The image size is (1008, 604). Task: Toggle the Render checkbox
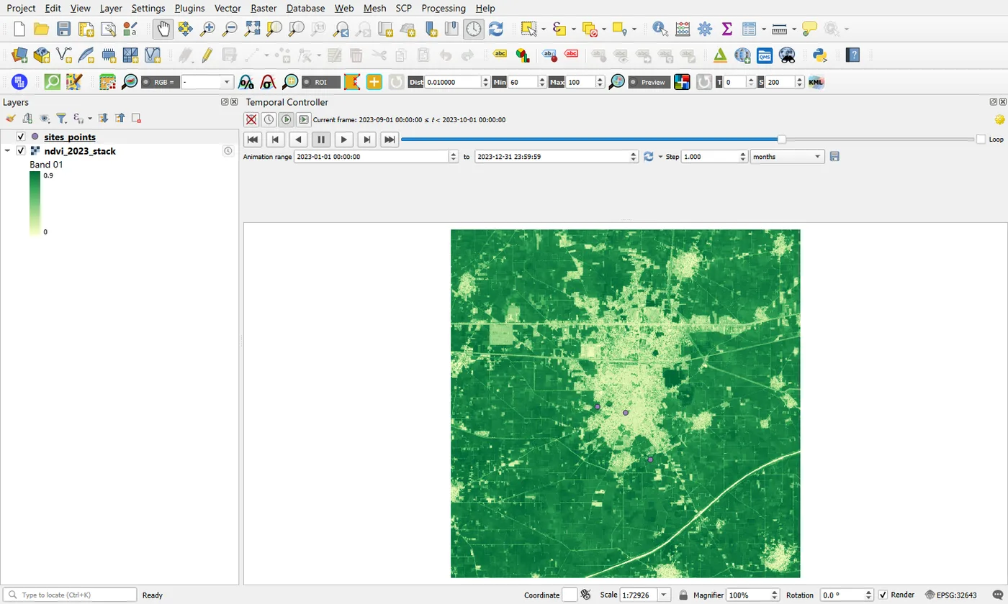883,595
